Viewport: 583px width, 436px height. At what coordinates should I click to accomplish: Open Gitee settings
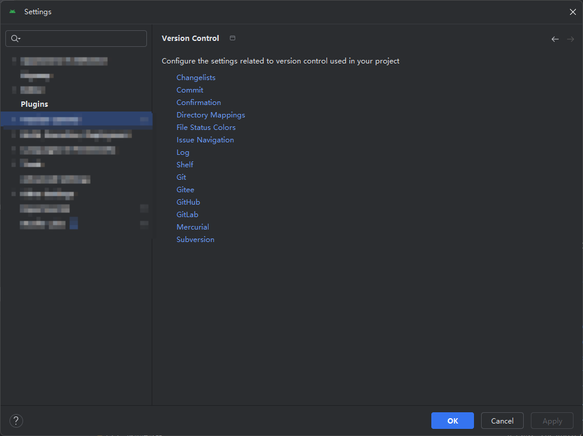(185, 189)
